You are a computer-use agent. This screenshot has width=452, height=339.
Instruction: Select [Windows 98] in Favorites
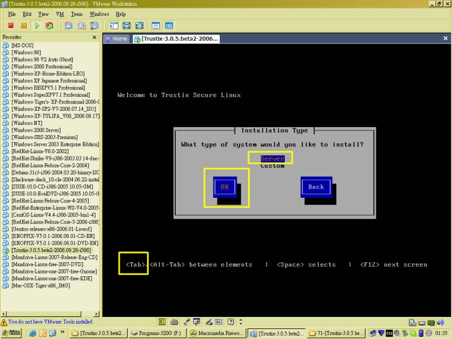26,52
